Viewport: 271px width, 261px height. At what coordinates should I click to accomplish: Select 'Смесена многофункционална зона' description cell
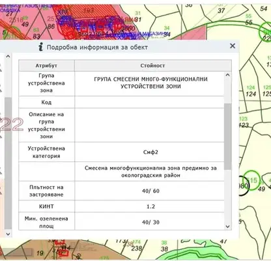(150, 172)
